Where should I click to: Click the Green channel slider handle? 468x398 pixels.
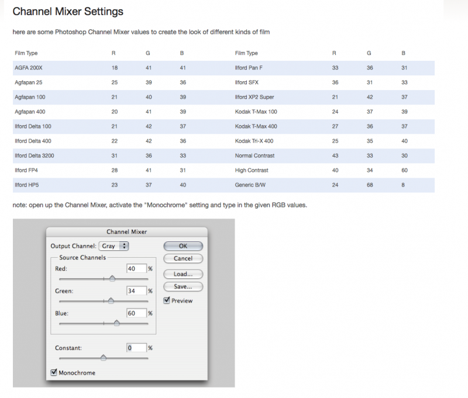(x=111, y=301)
